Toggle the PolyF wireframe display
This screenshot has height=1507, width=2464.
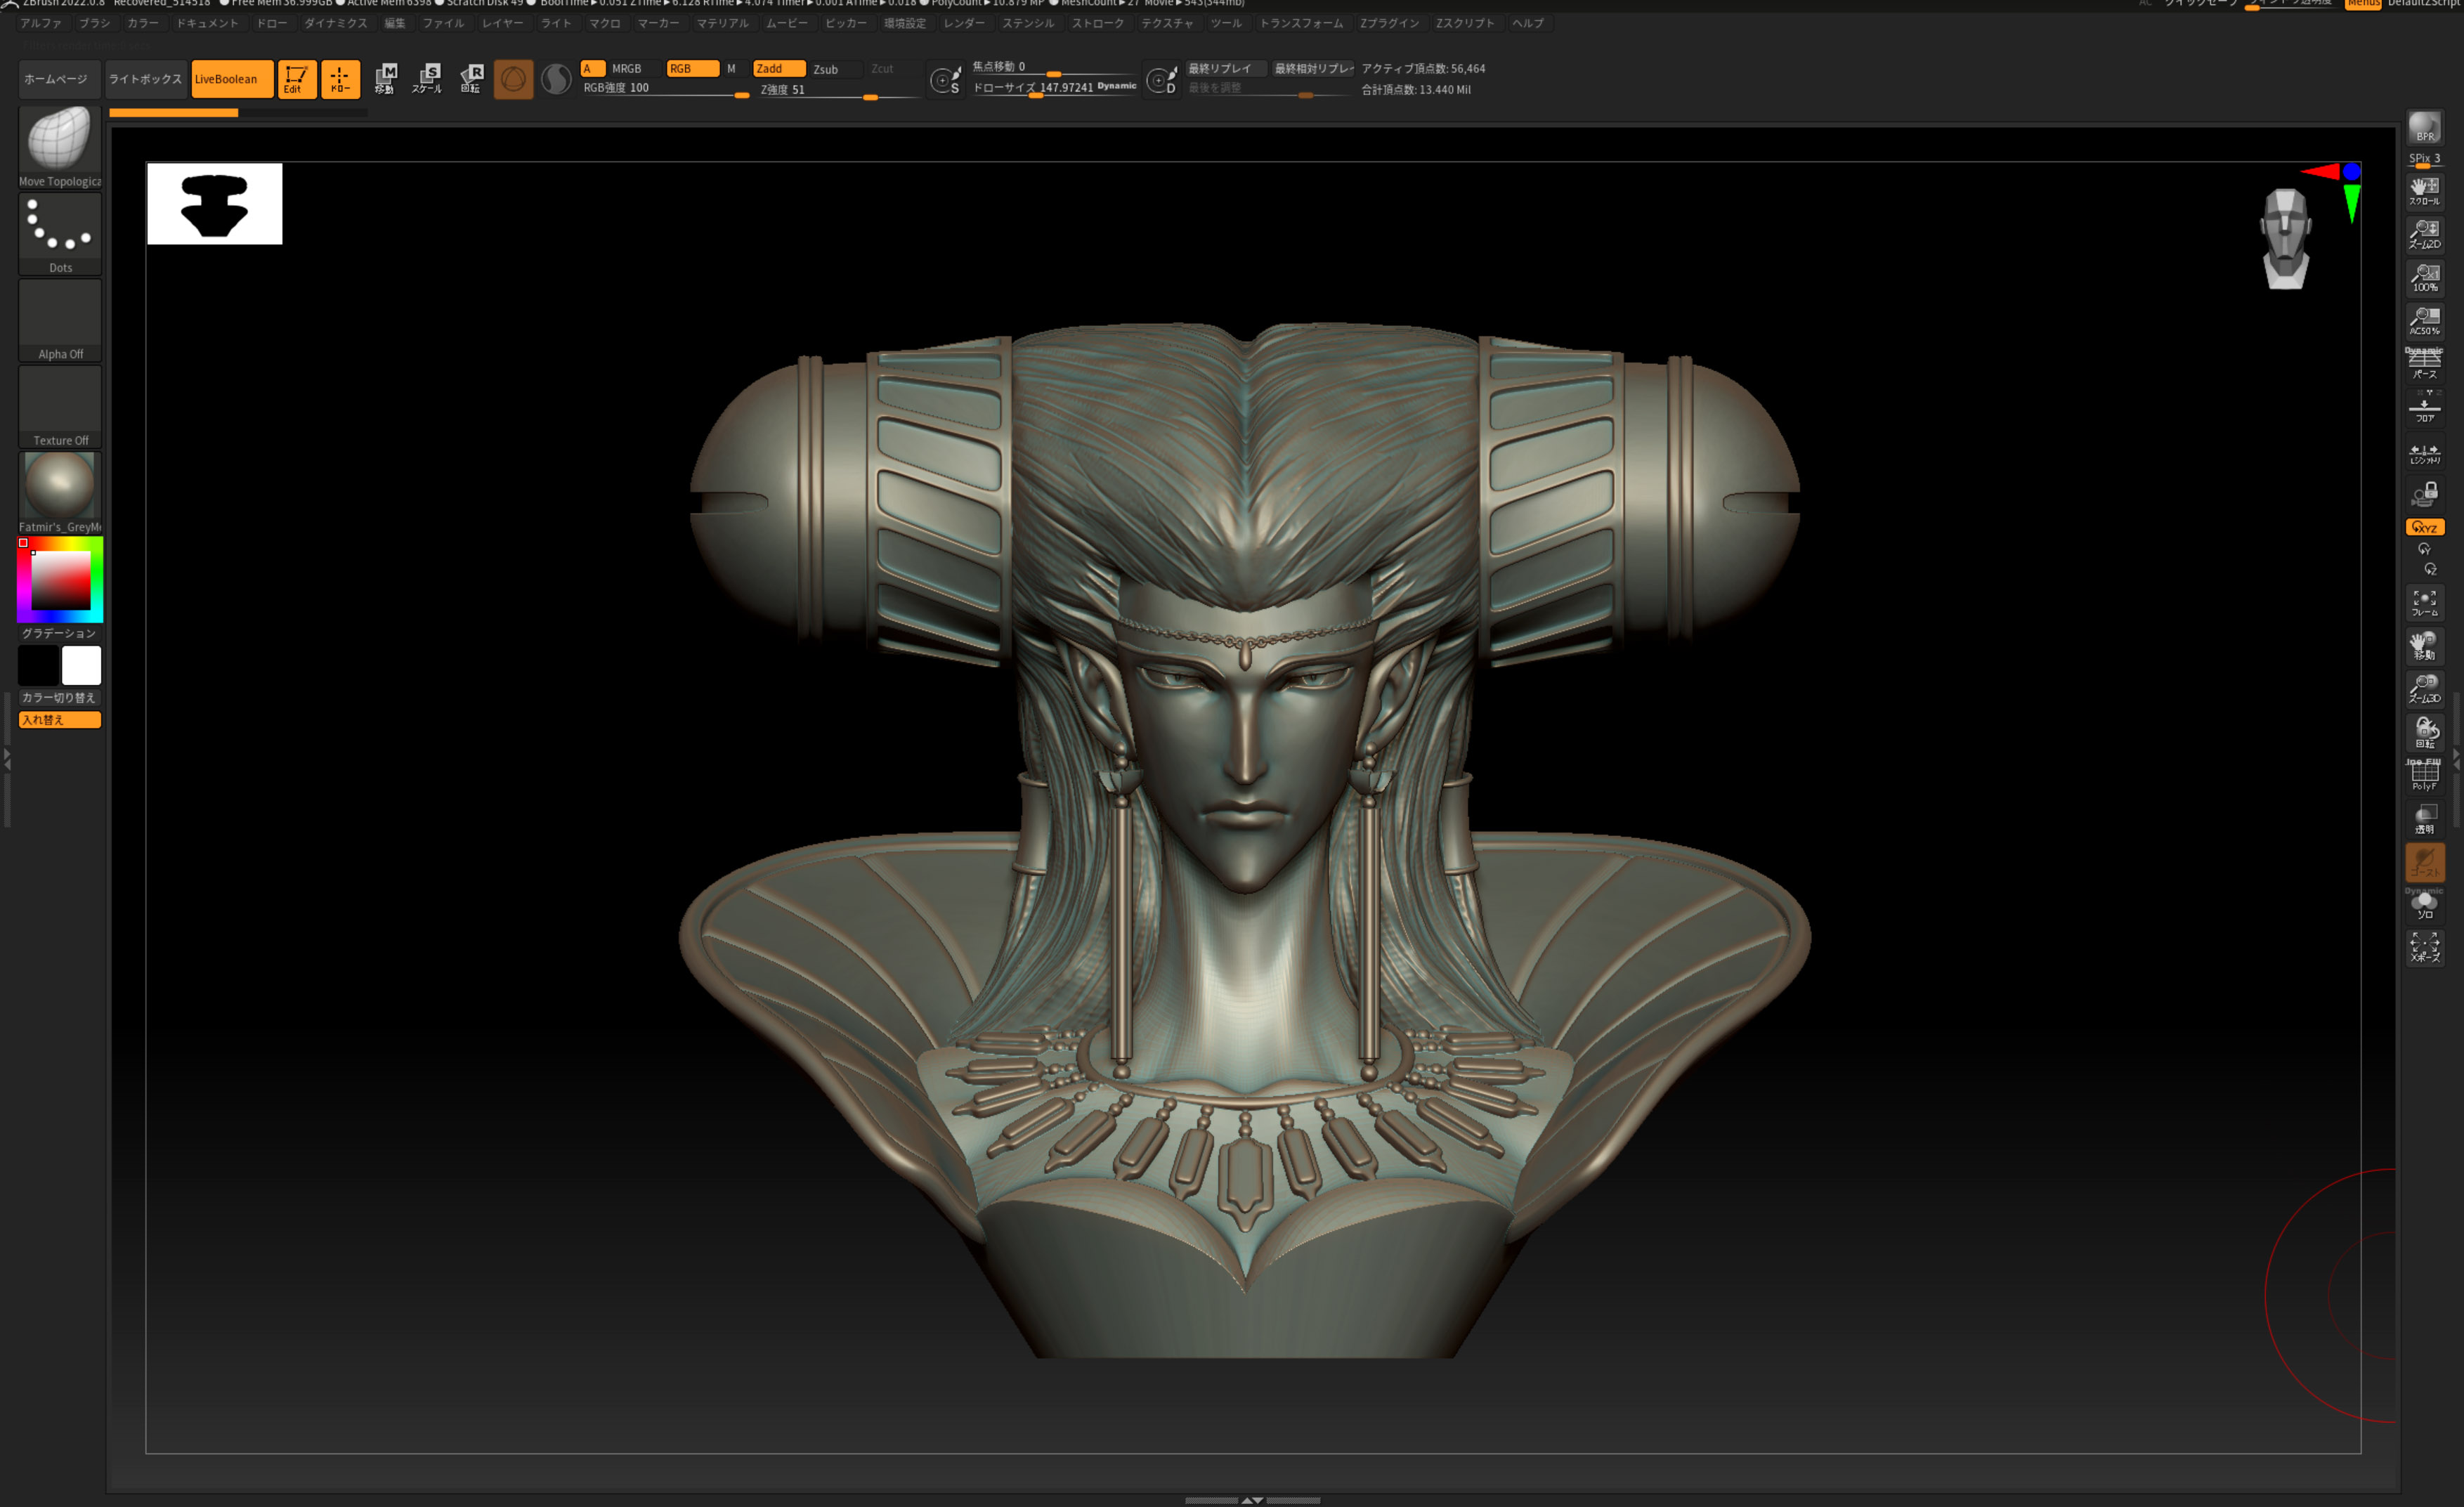click(x=2424, y=775)
